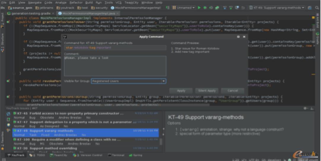
Task: Click the Undo revert arrow icon
Action: [243, 8]
